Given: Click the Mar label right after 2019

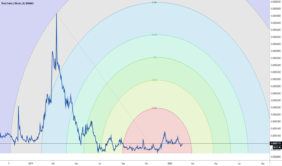Looking at the screenshot, I should [53, 164].
